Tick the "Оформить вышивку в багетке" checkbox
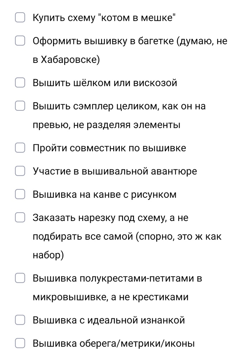 pyautogui.click(x=20, y=41)
